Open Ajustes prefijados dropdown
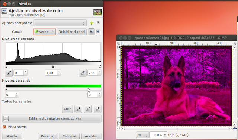The width and height of the screenshot is (238, 140). pyautogui.click(x=60, y=23)
